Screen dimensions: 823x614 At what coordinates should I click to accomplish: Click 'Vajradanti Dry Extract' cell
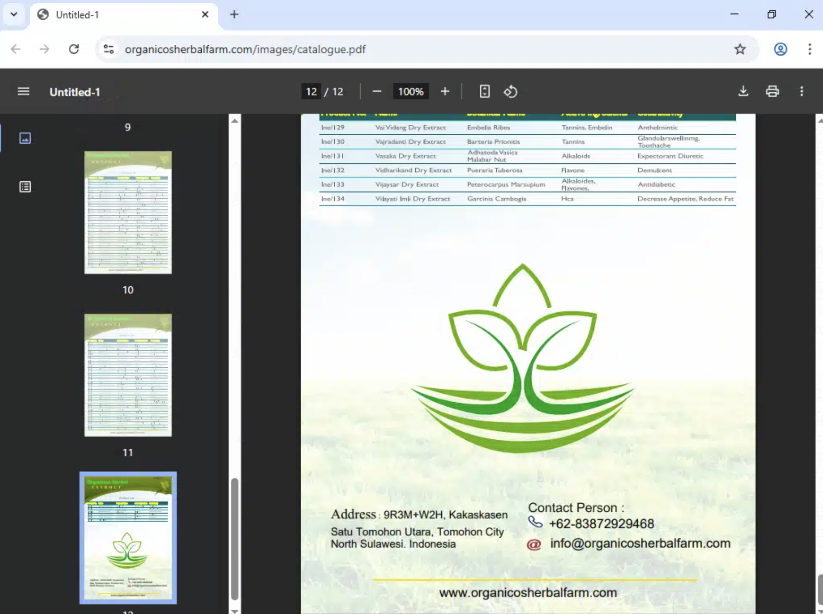(x=410, y=142)
